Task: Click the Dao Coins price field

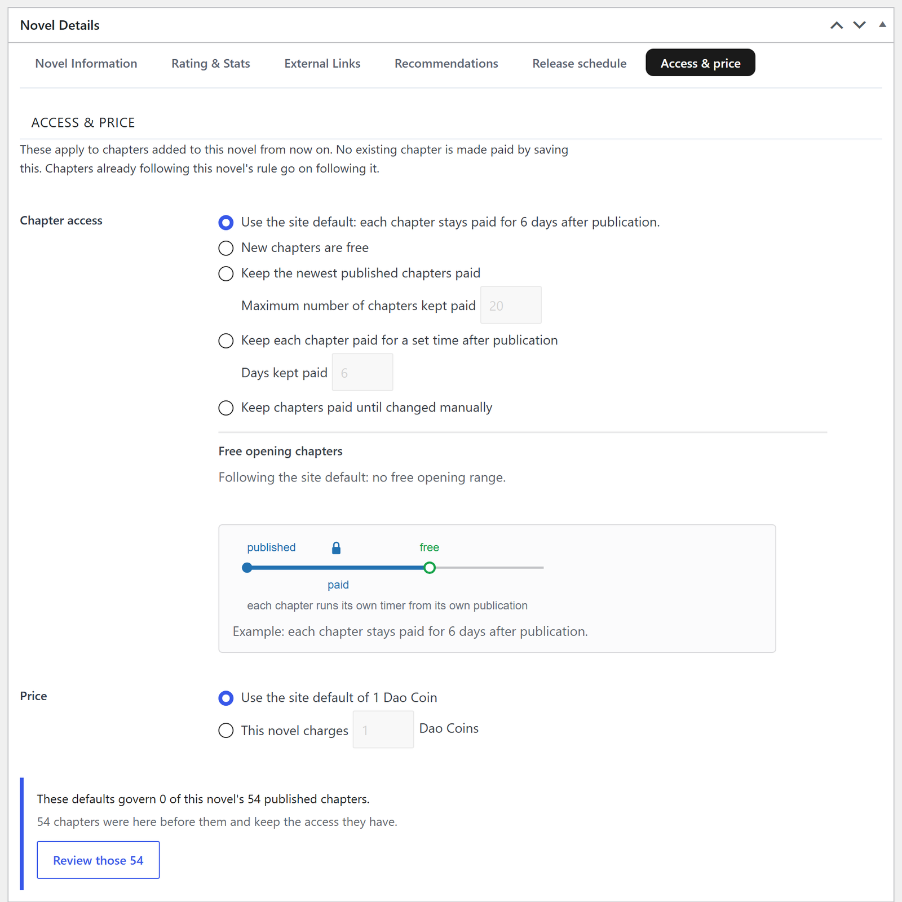Action: tap(383, 729)
